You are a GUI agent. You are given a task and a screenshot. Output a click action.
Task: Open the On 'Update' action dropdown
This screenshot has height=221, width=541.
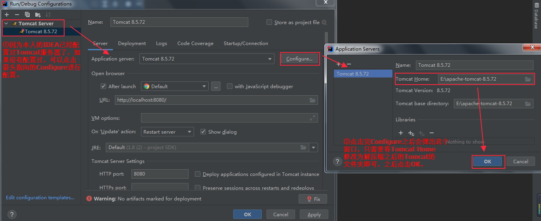tap(167, 132)
